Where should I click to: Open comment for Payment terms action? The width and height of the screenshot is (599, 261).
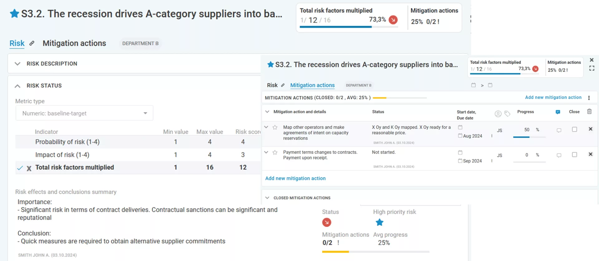559,155
